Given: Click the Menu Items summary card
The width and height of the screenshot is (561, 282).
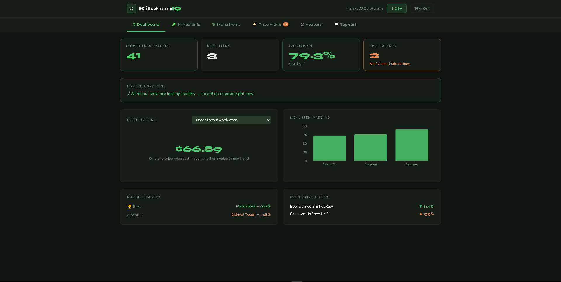Looking at the screenshot, I should click(240, 55).
